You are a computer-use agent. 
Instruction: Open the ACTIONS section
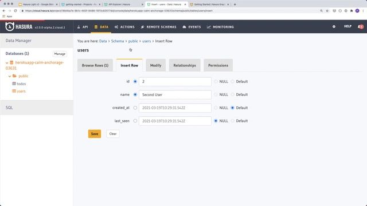124,27
